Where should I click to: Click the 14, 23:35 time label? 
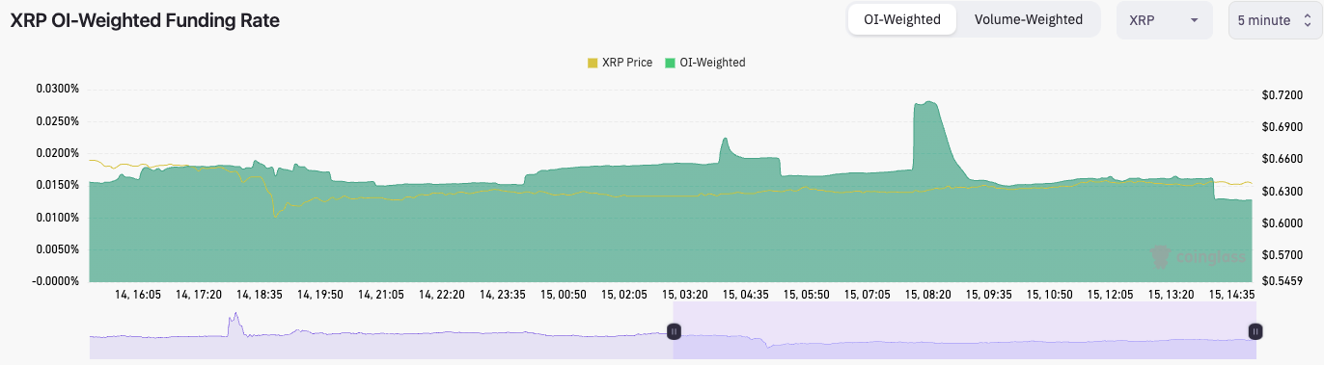pyautogui.click(x=502, y=295)
